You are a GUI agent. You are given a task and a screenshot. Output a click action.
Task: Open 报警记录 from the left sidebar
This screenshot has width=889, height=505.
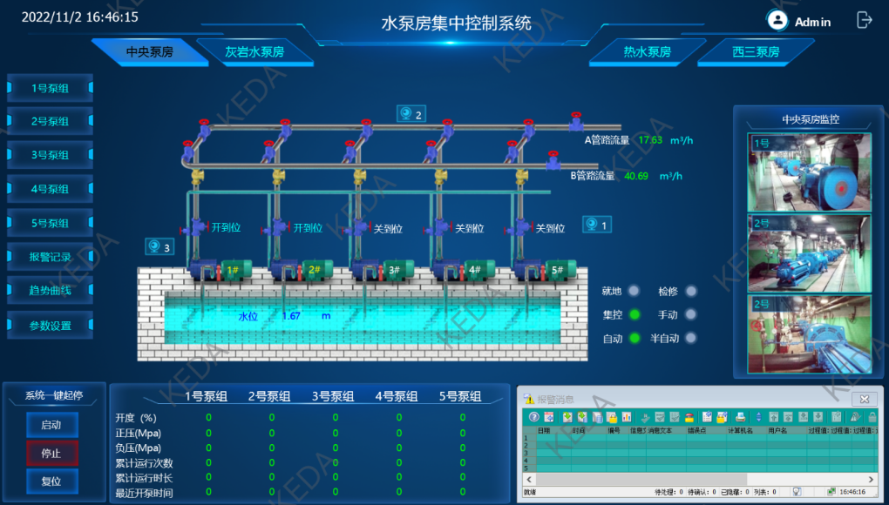pyautogui.click(x=51, y=257)
